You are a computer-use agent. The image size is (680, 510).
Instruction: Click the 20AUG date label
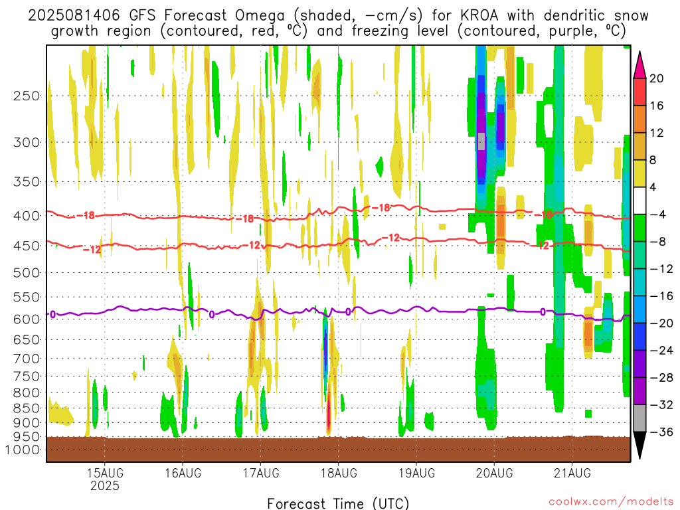click(494, 473)
